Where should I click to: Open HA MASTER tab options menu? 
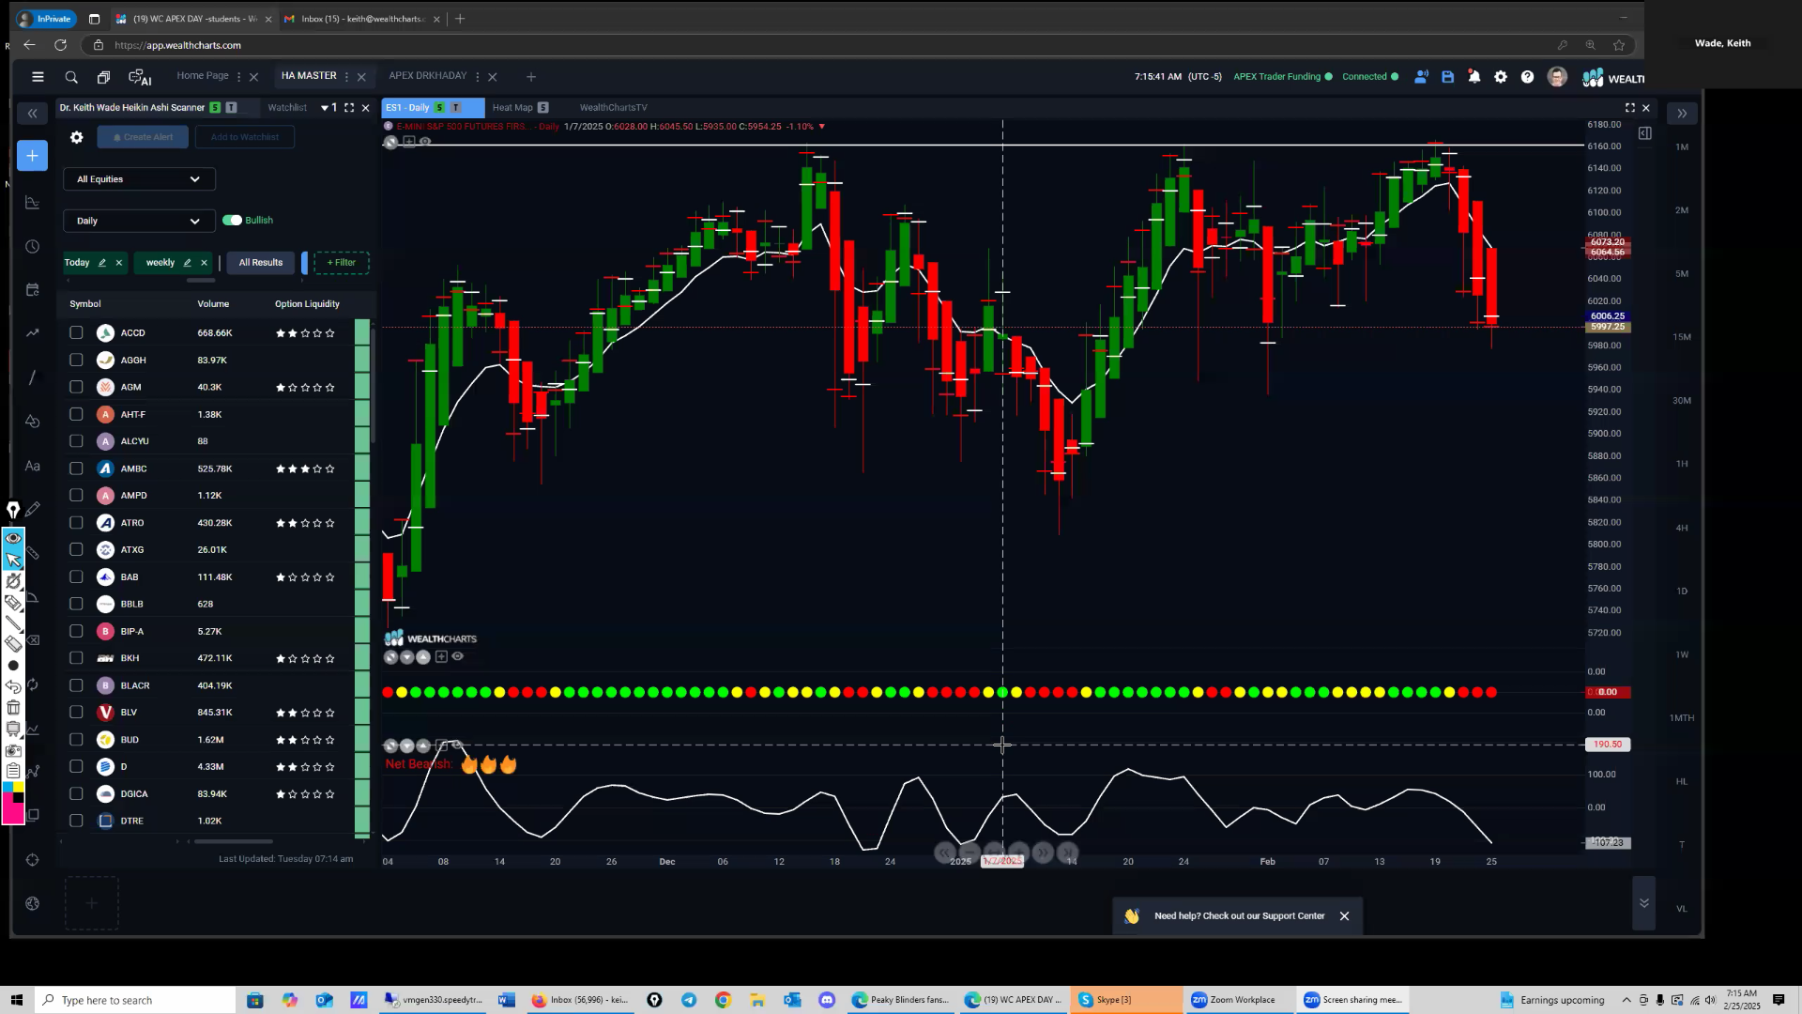(x=347, y=77)
